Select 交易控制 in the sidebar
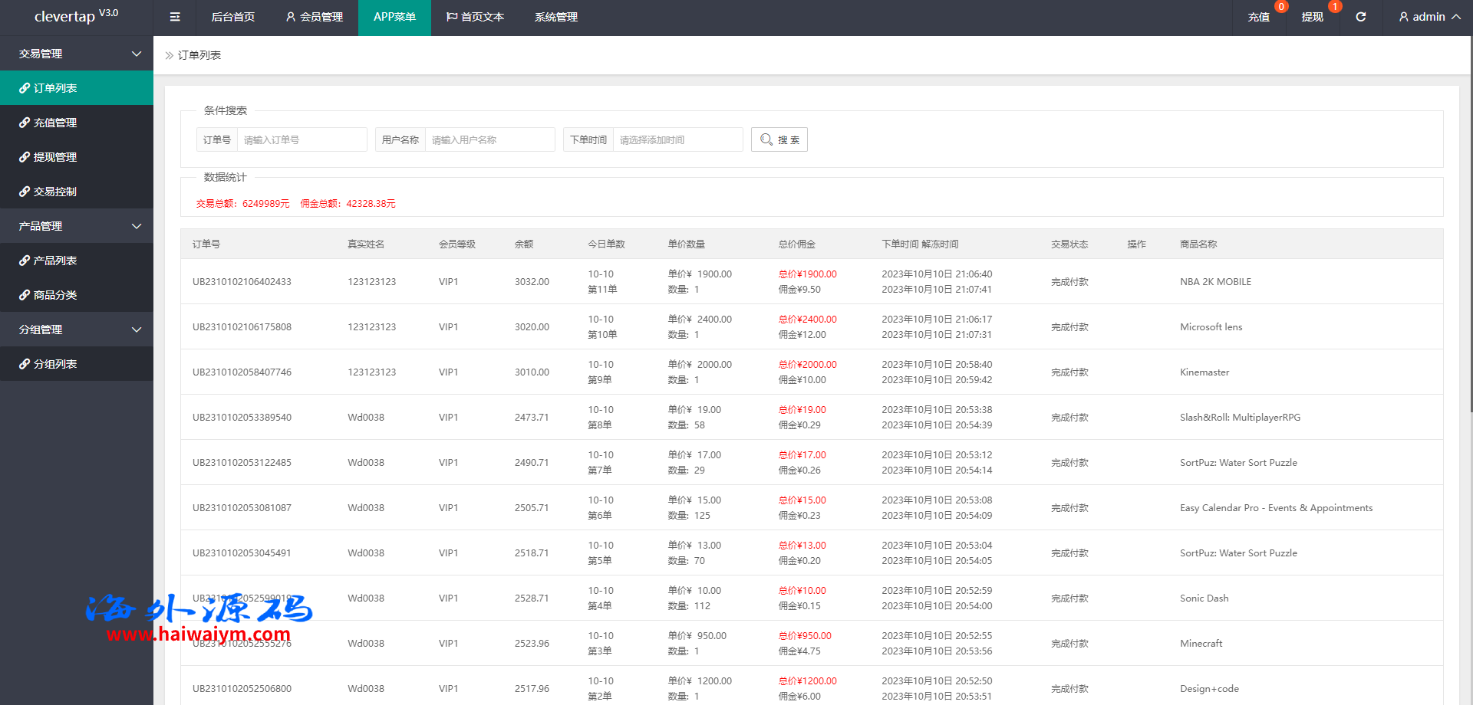1473x705 pixels. tap(55, 192)
